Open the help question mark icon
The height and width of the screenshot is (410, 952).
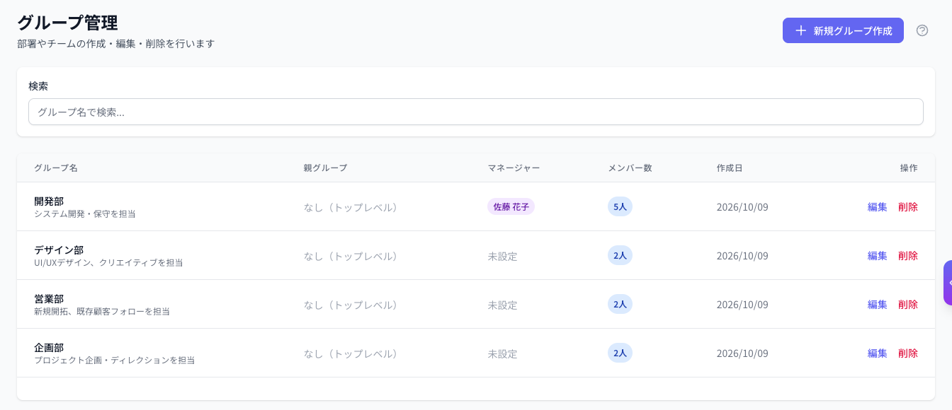[x=922, y=30]
